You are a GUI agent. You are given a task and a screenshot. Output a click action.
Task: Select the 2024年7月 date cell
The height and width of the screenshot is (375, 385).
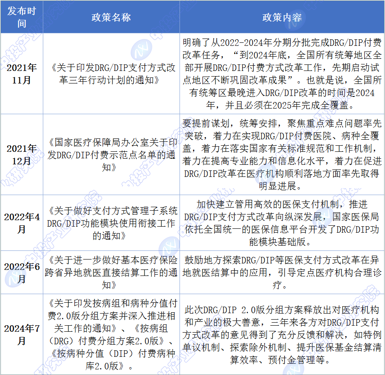[22, 334]
